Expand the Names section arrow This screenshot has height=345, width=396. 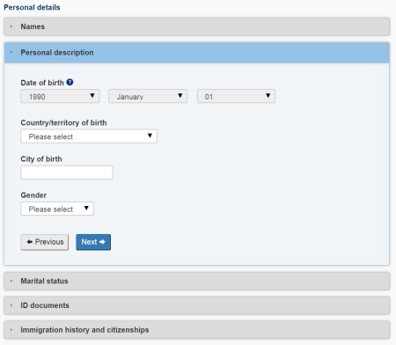coord(11,26)
